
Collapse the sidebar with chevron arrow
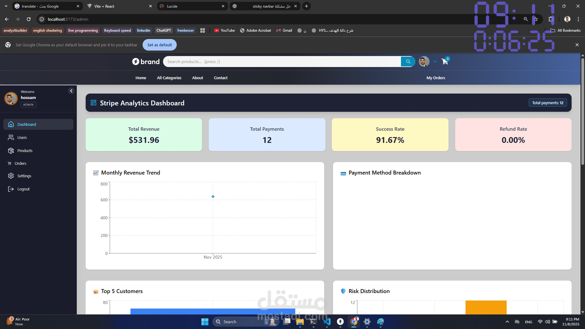click(x=71, y=91)
